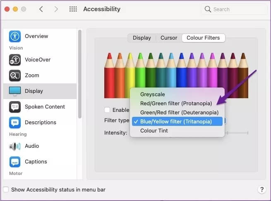Open help with question mark button

[262, 189]
